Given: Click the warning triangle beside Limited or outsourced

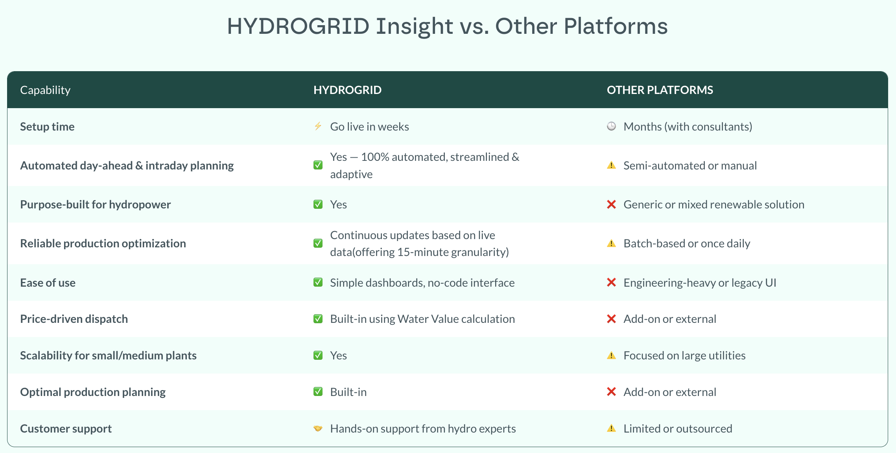Looking at the screenshot, I should click(611, 428).
